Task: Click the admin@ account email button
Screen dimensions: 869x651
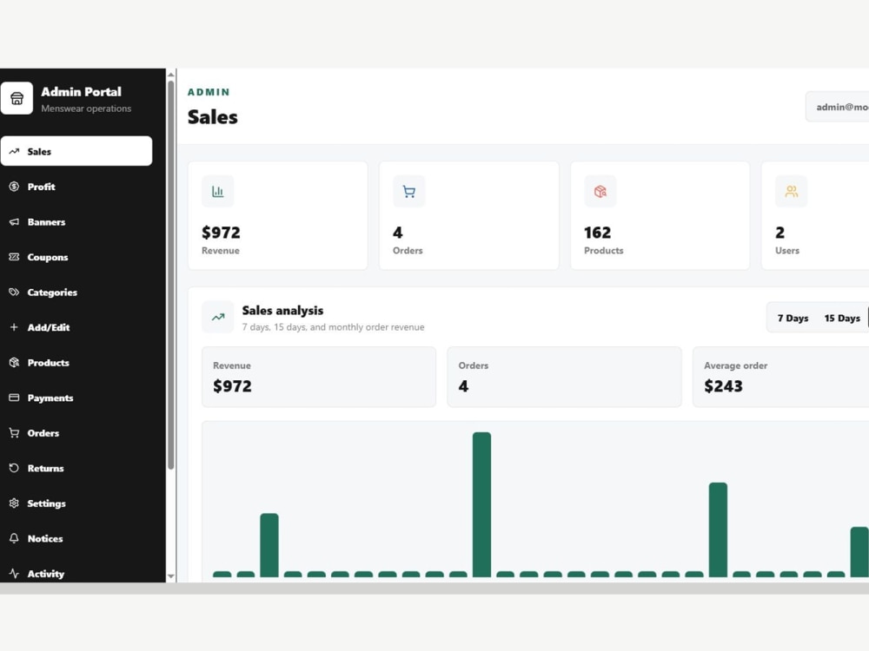Action: point(837,107)
